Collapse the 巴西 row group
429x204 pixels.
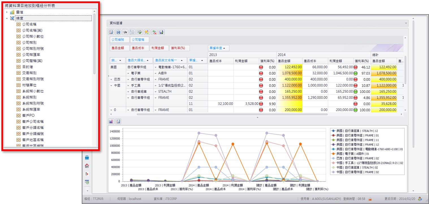pos(111,79)
